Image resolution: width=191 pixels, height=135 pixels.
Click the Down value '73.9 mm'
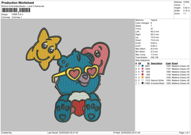[x=155, y=40]
